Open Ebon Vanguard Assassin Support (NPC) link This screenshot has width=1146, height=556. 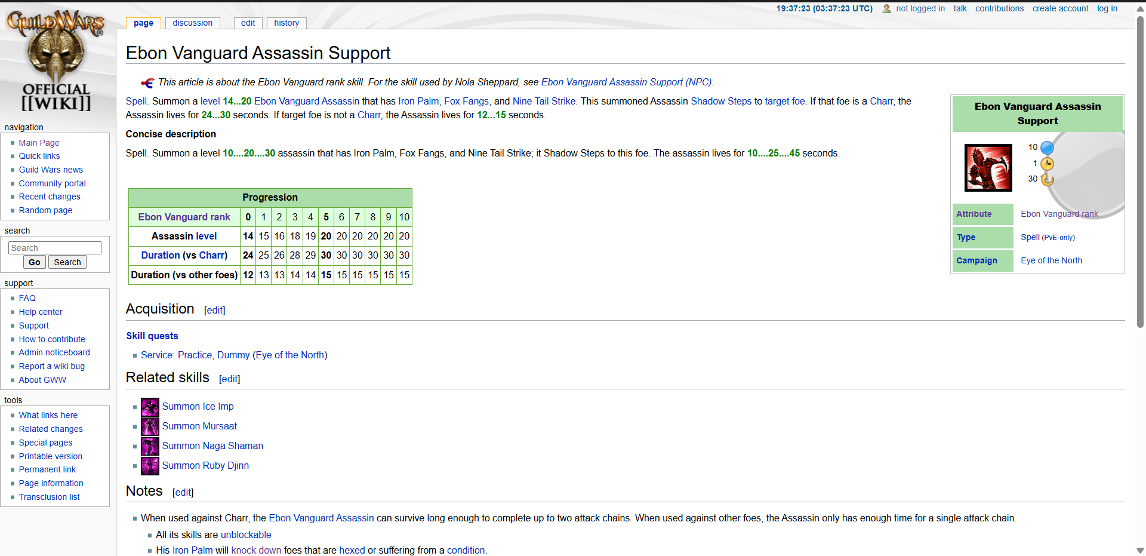(627, 82)
